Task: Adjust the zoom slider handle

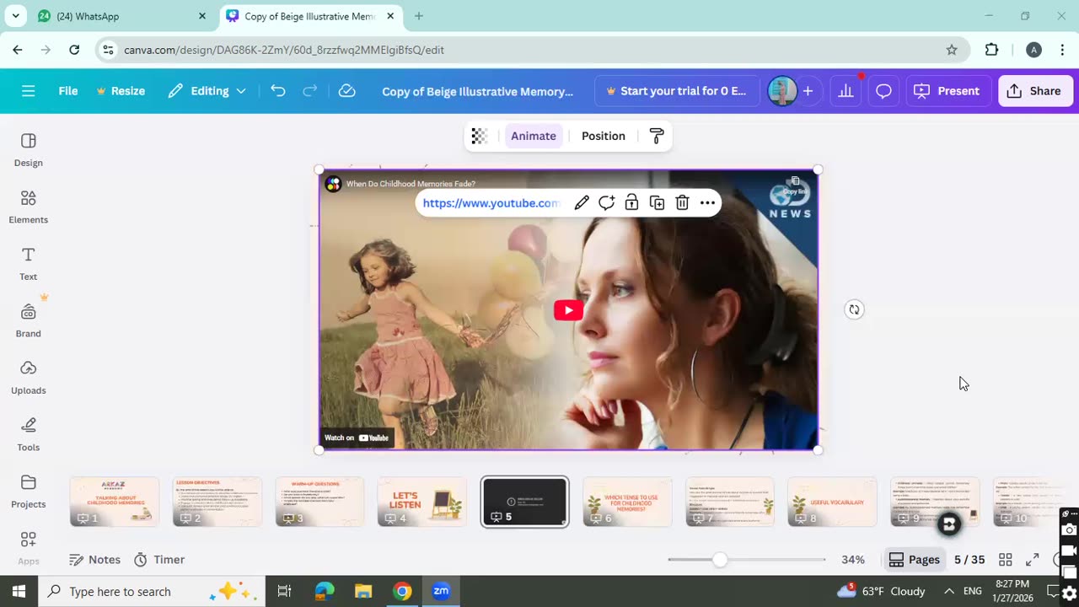Action: pos(720,560)
